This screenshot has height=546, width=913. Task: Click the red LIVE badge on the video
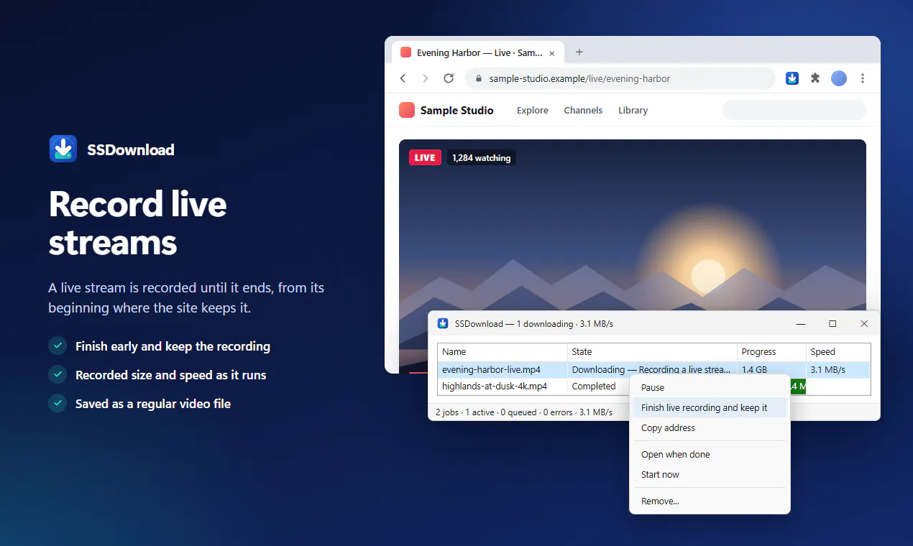pos(425,157)
